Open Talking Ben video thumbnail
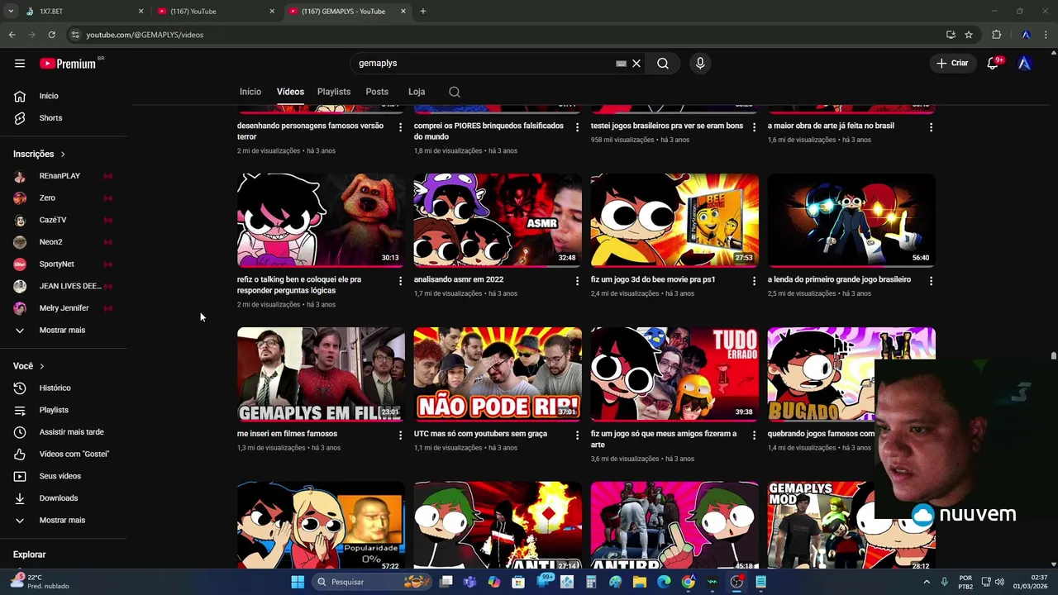Image resolution: width=1058 pixels, height=595 pixels. coord(321,220)
